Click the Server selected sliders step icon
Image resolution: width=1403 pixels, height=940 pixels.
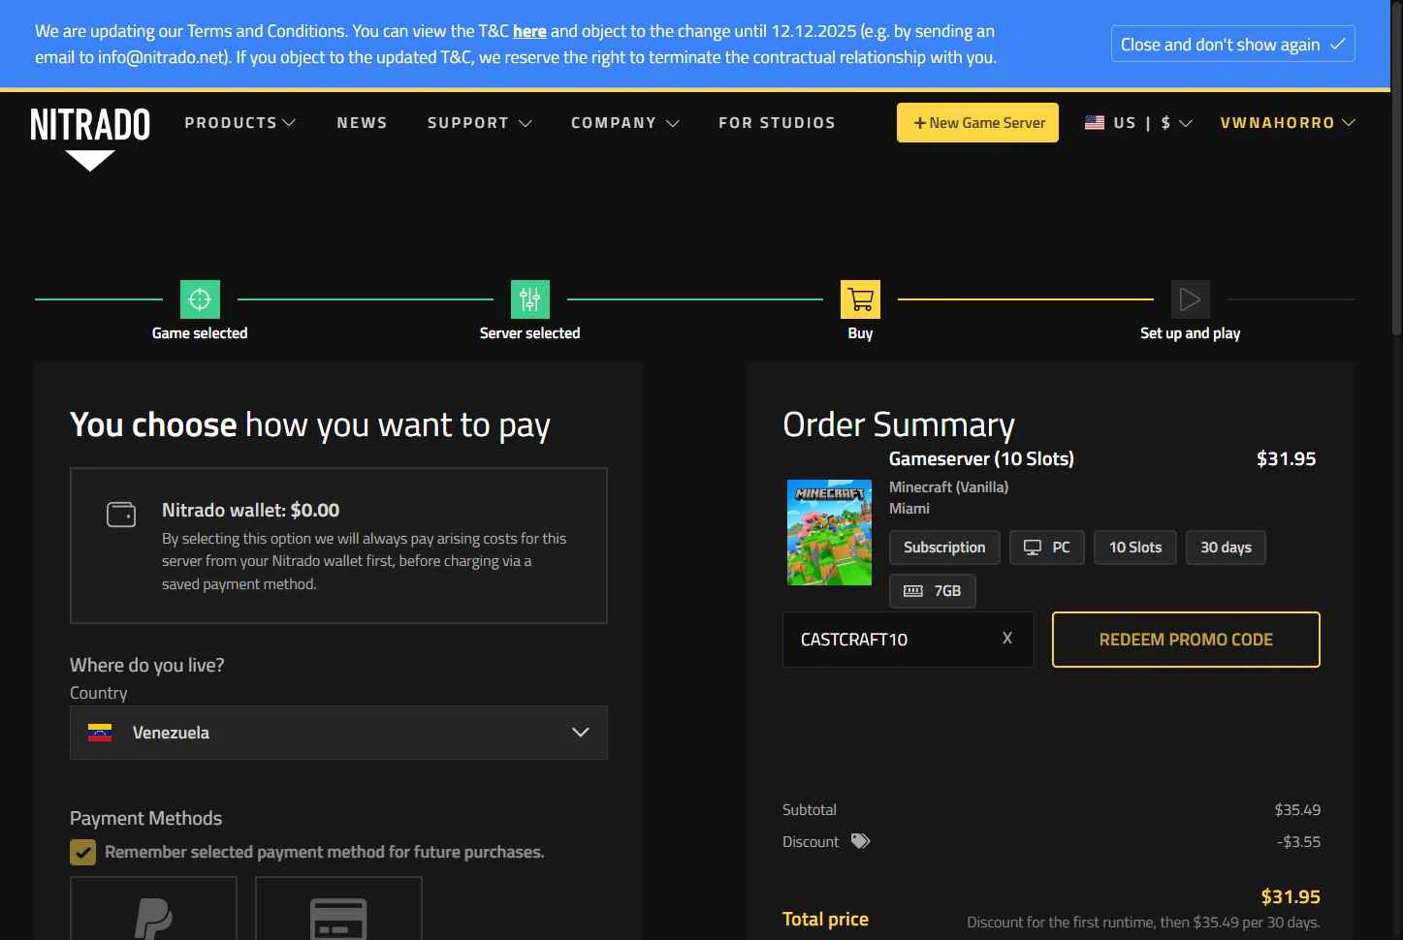(530, 299)
